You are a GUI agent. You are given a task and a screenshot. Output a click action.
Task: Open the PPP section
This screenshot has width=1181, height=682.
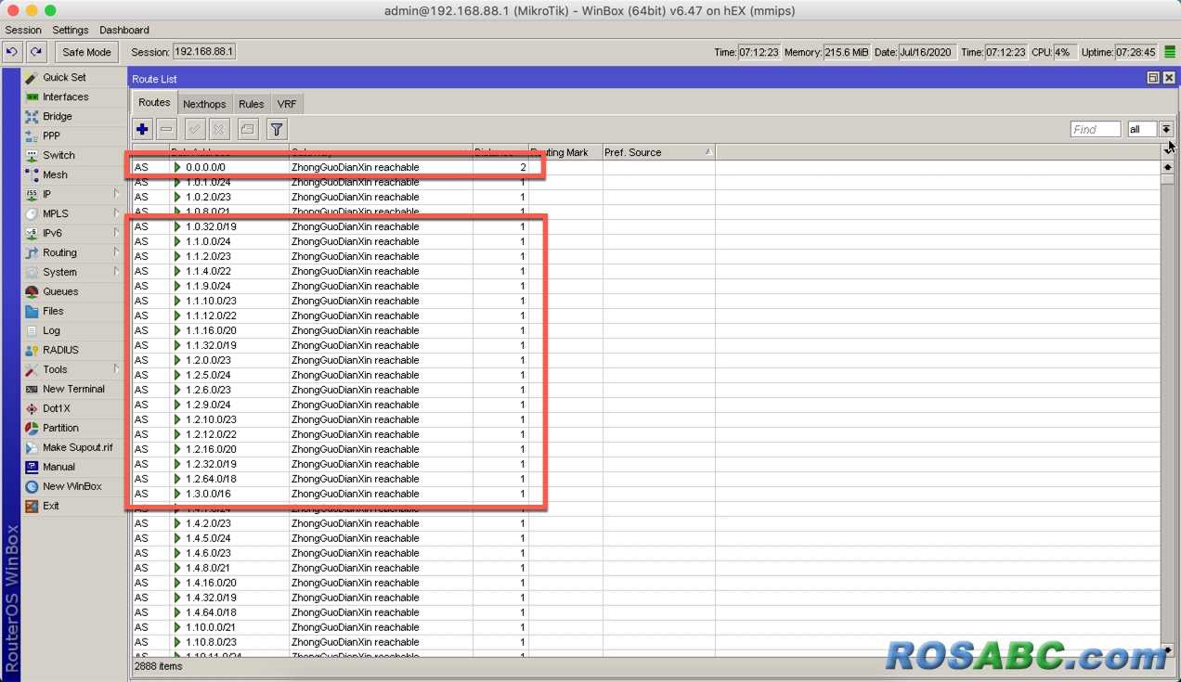51,136
